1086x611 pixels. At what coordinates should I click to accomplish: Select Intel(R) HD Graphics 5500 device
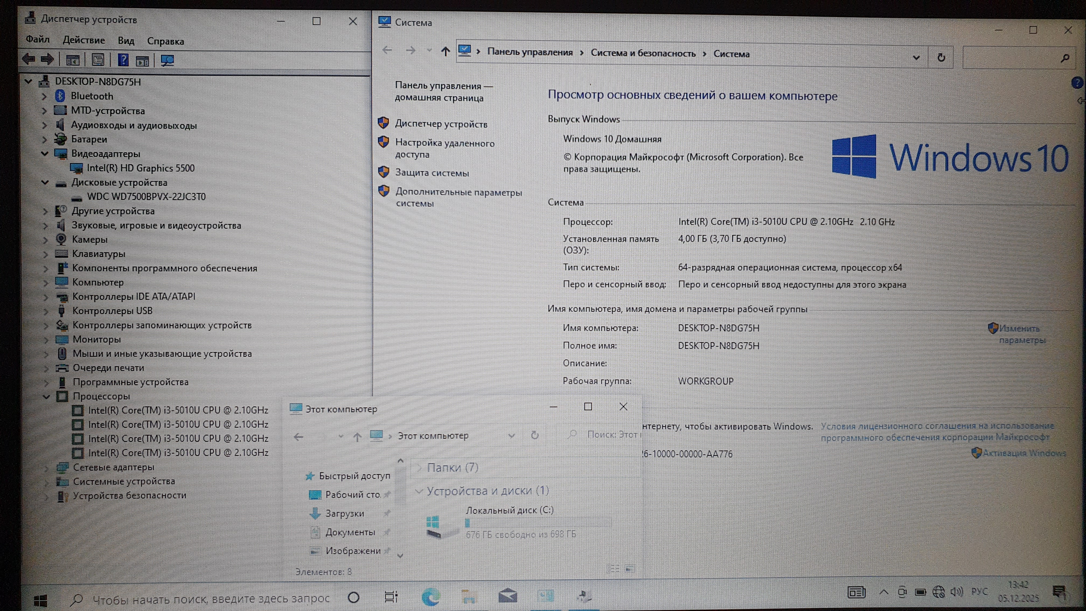[140, 168]
